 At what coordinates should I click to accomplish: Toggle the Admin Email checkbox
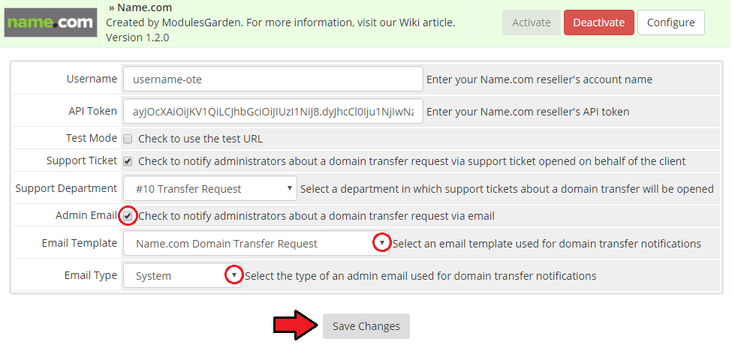(x=128, y=216)
